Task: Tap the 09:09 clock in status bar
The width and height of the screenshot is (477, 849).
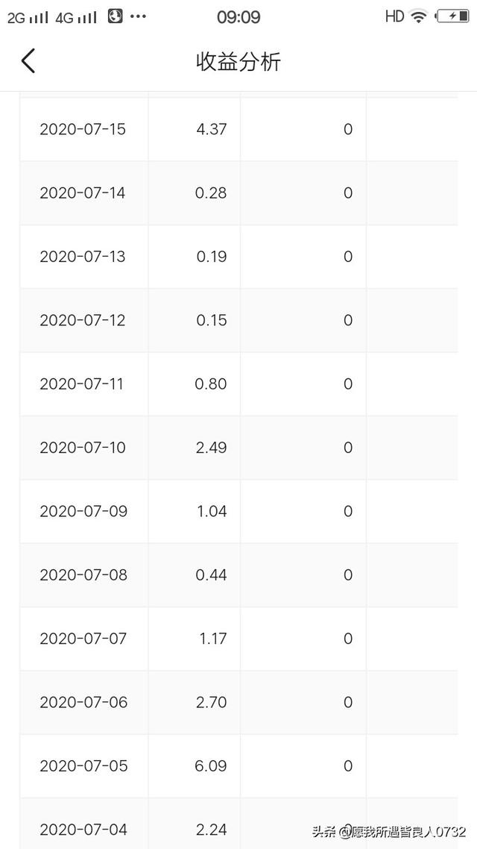Action: [238, 17]
